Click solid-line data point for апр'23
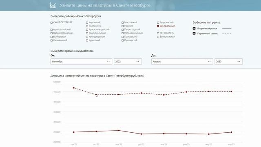 coord(231,132)
